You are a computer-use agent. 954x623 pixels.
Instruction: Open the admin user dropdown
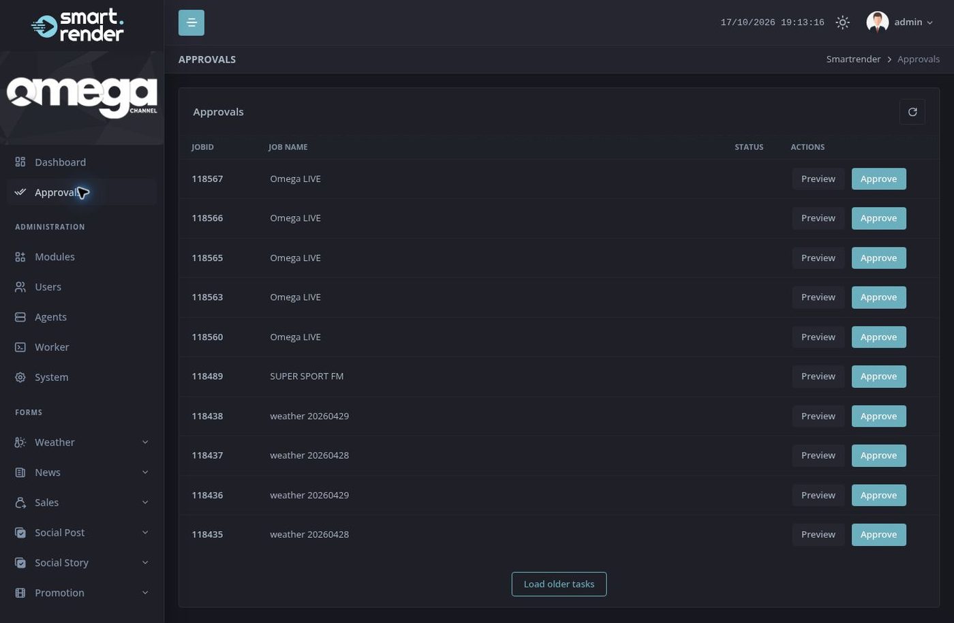coord(899,22)
